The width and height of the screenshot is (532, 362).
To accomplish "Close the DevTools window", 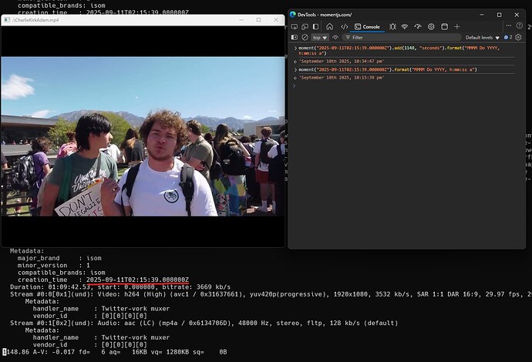I will [517, 15].
